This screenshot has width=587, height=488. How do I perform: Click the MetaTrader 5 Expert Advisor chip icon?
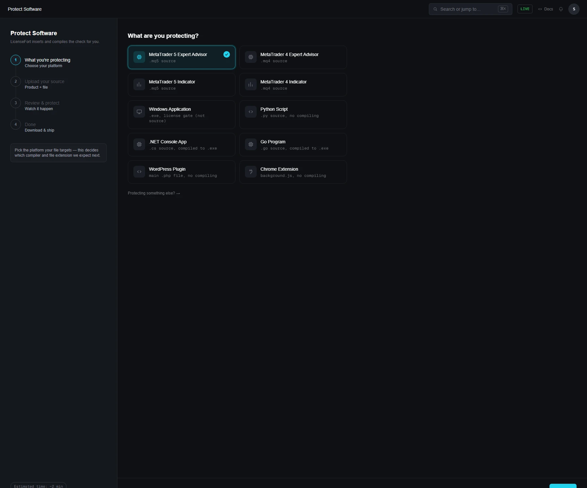pos(139,57)
